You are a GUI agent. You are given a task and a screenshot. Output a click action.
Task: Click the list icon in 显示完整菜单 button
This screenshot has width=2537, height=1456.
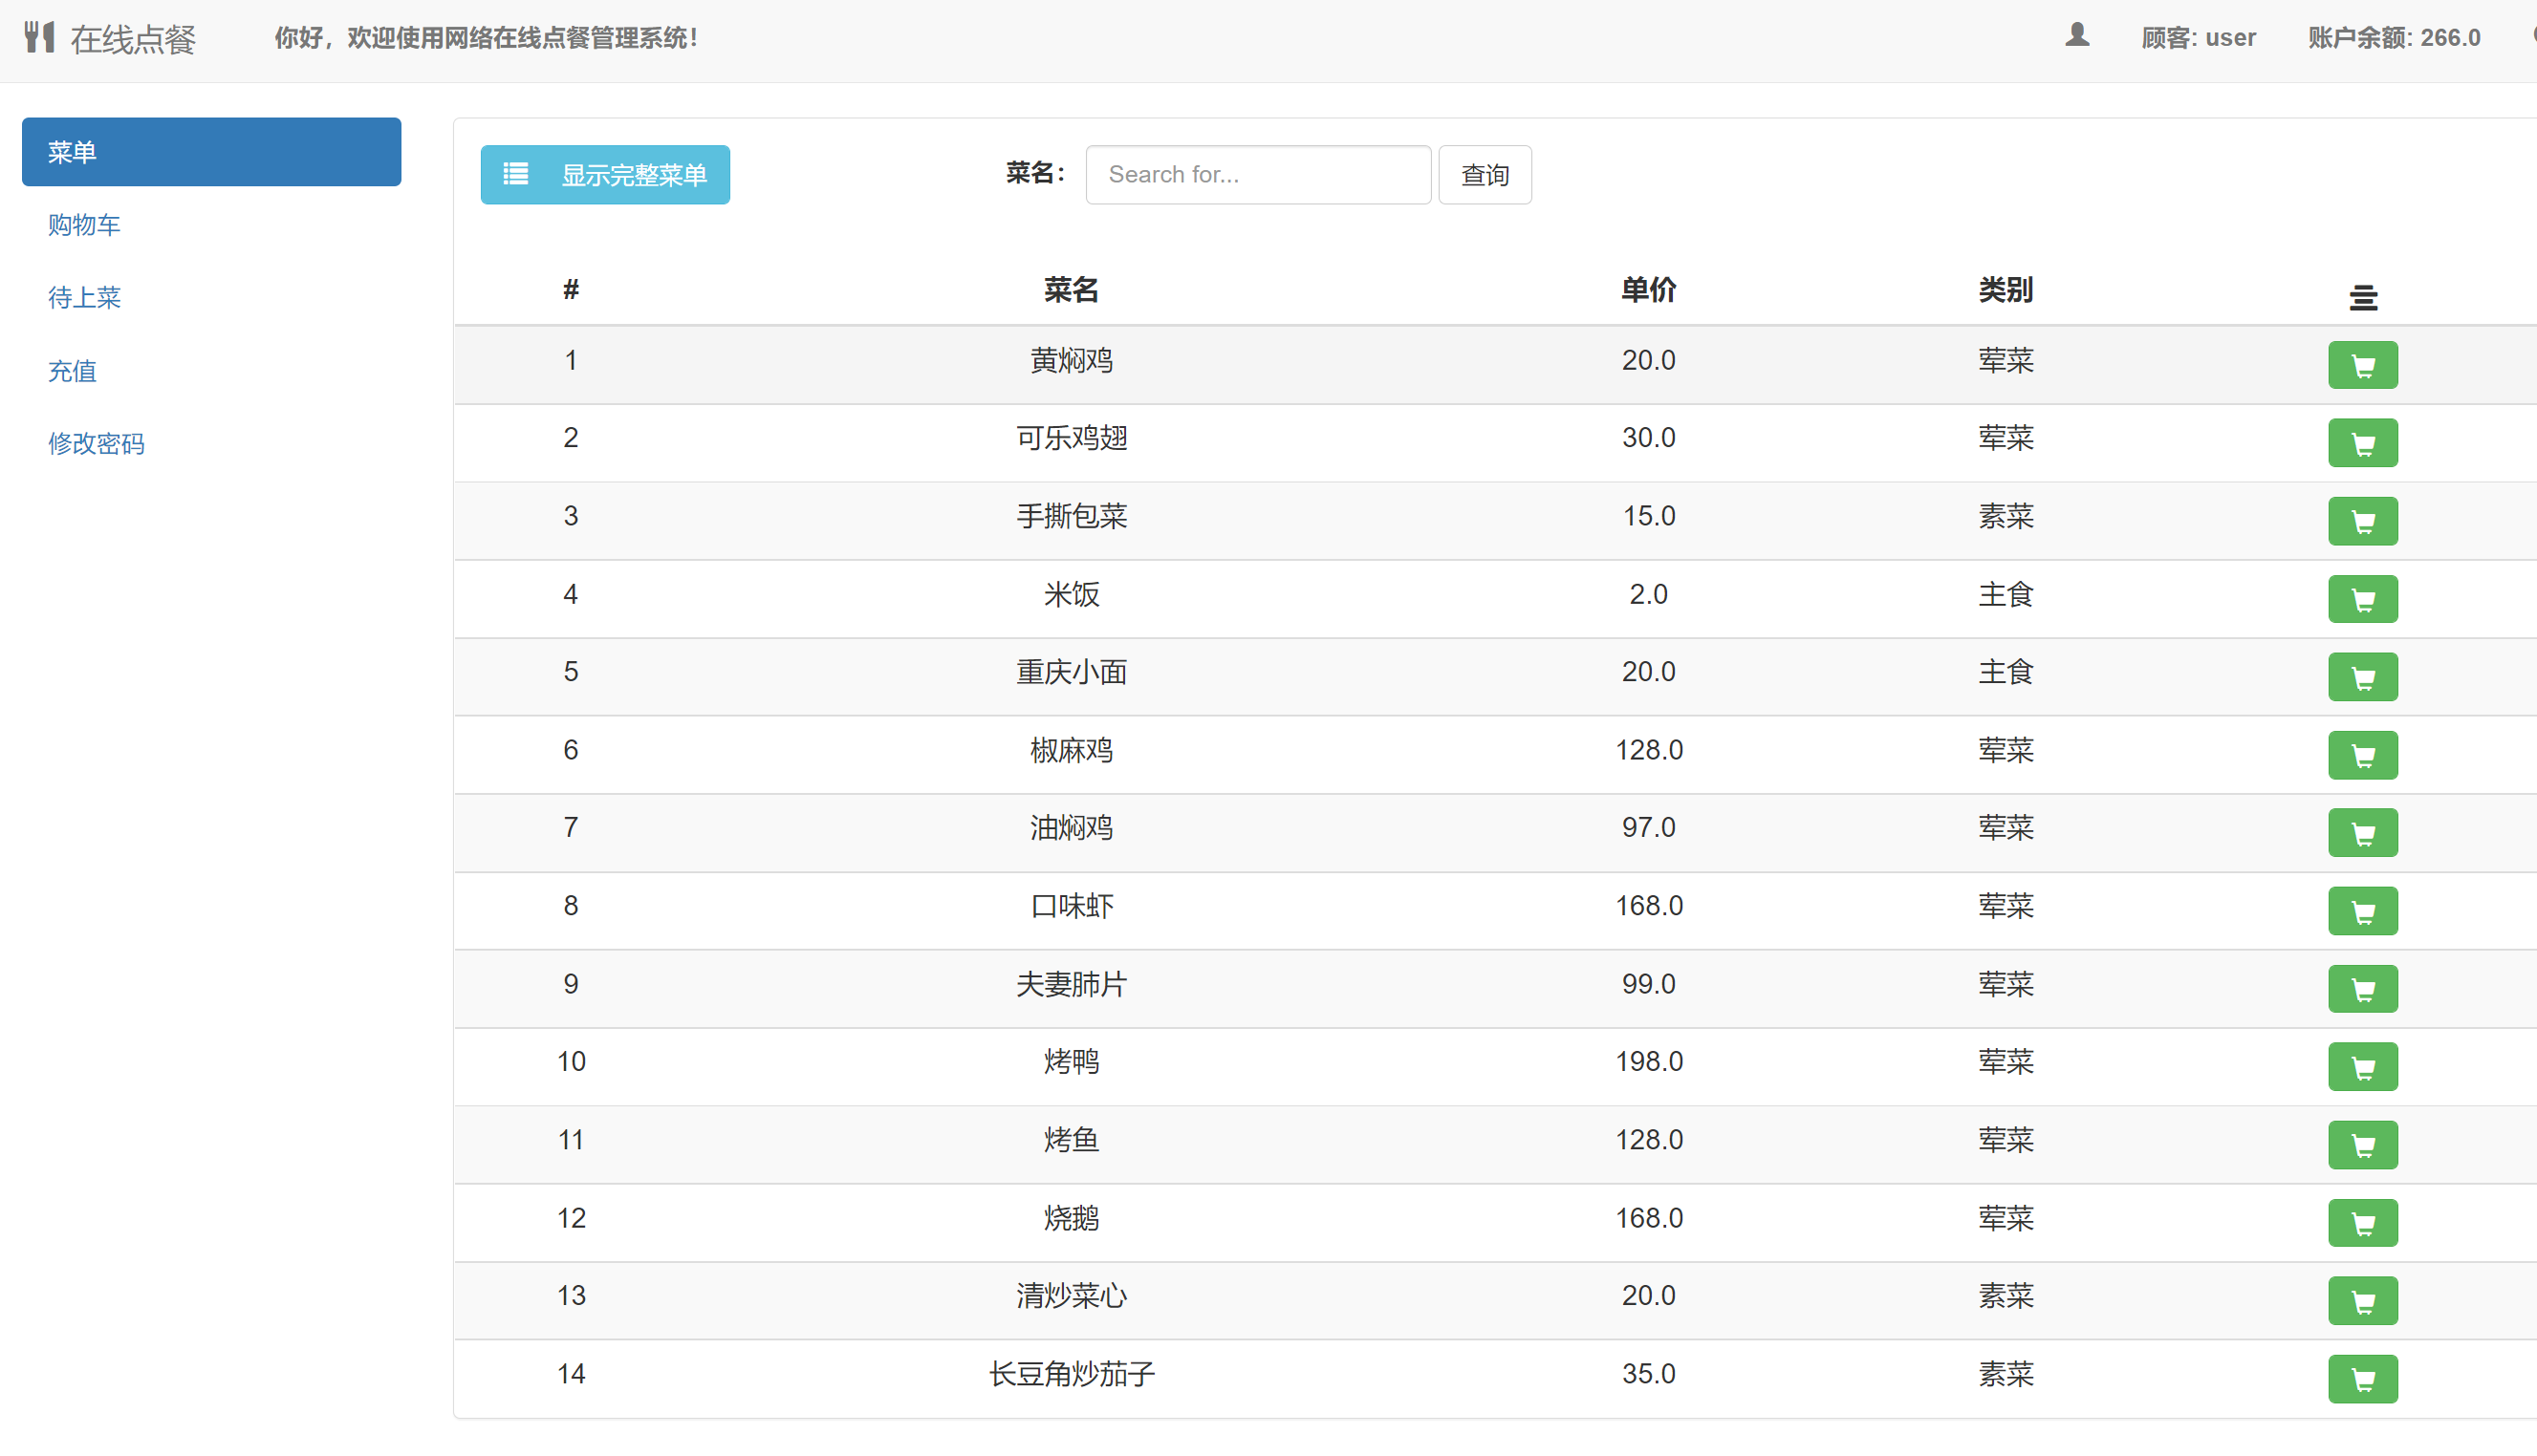pos(515,173)
